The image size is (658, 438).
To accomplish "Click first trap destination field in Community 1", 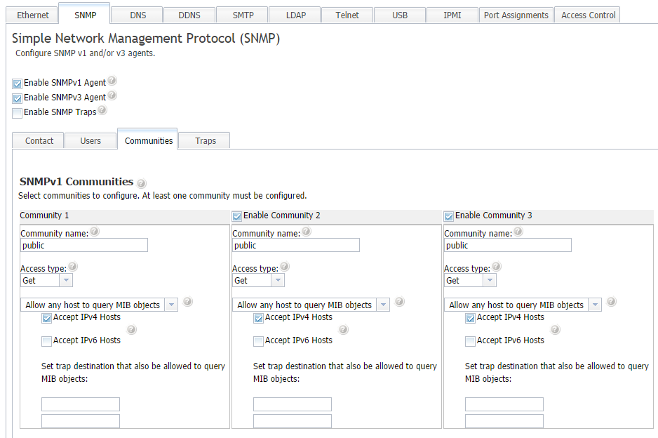I will [x=81, y=404].
